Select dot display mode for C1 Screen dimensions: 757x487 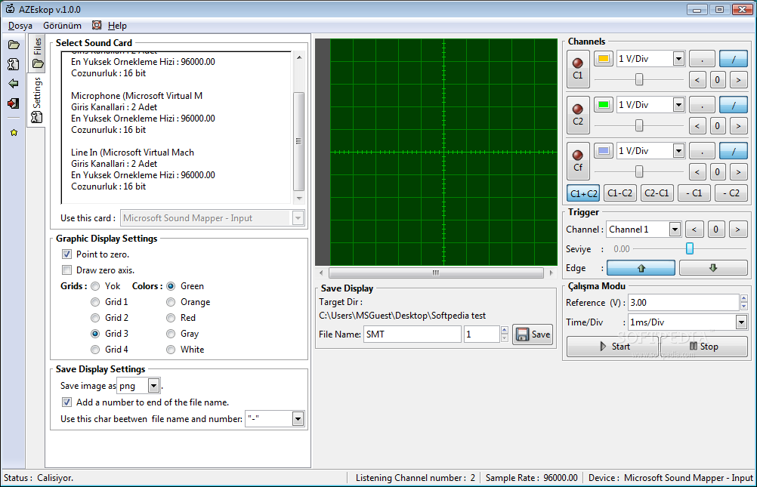(702, 59)
